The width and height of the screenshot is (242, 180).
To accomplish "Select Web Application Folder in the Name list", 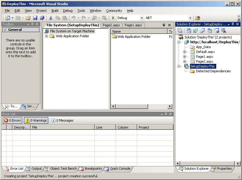I will 134,37.
